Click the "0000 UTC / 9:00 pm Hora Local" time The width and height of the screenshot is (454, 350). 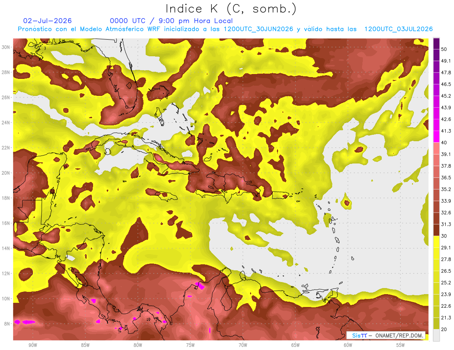pyautogui.click(x=171, y=21)
